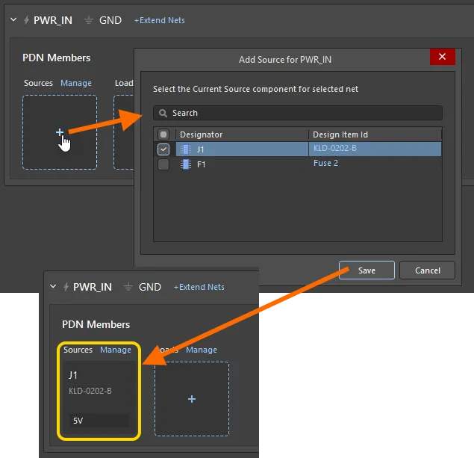Viewport: 474px width, 458px height.
Task: Click the Save button
Action: click(x=367, y=270)
